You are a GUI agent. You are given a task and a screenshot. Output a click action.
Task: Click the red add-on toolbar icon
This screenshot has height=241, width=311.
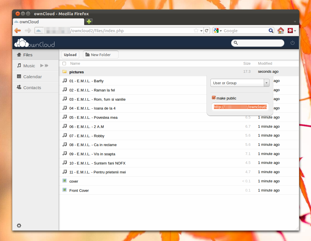[290, 30]
